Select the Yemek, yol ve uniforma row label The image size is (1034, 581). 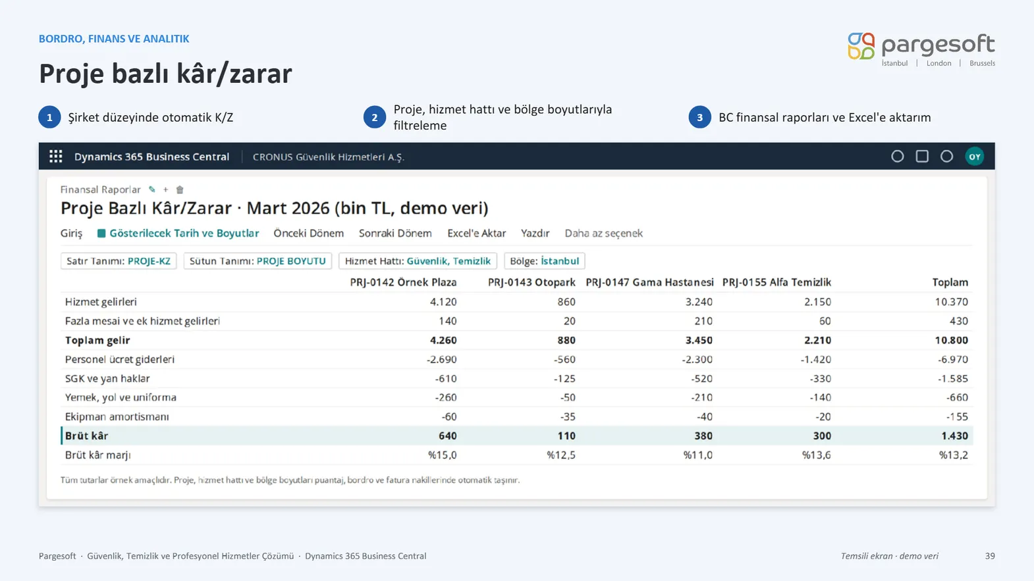[x=121, y=397]
